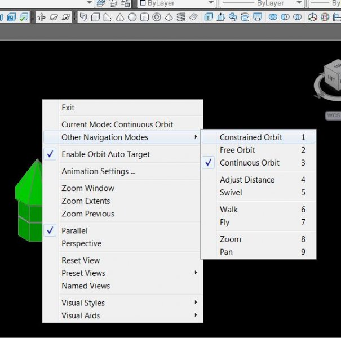341x338 pixels.
Task: Activate the Loft tool icon
Action: coord(258,17)
